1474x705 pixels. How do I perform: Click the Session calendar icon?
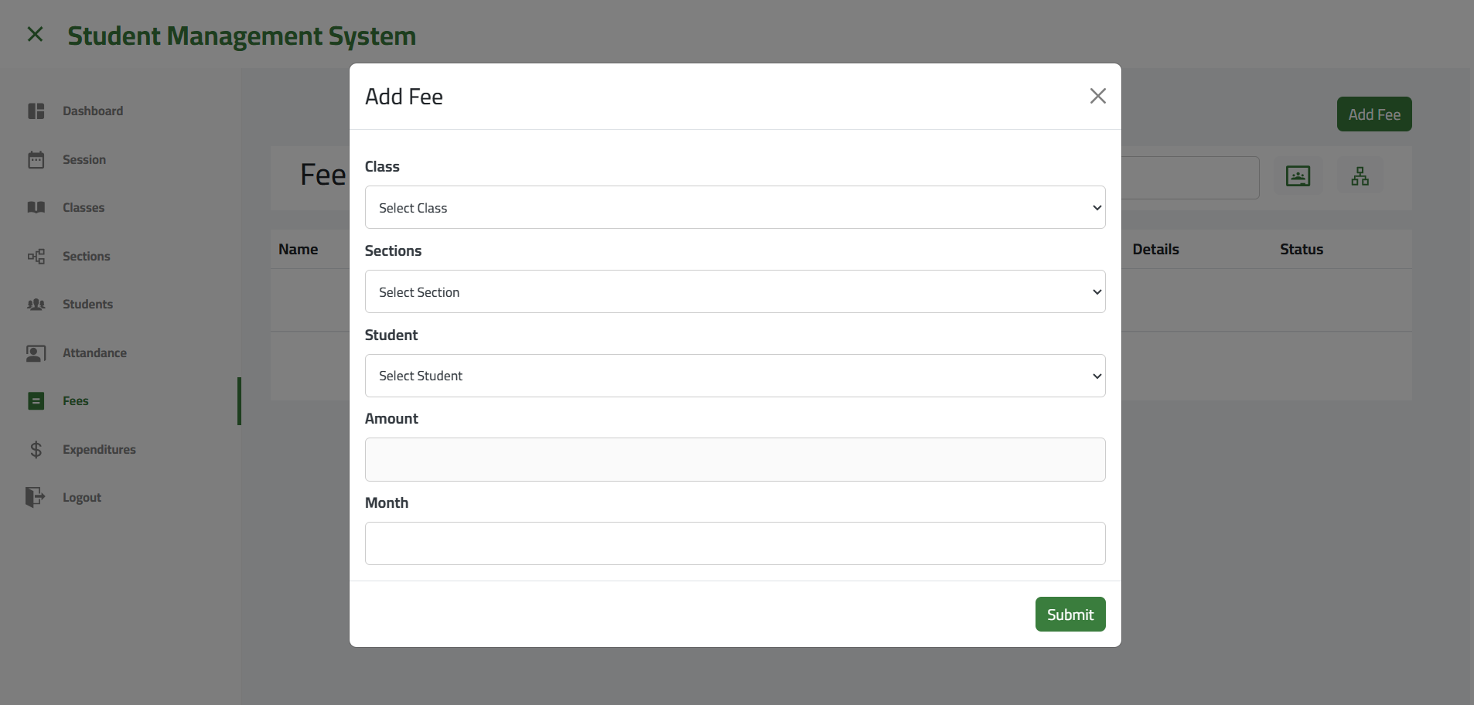pos(36,160)
